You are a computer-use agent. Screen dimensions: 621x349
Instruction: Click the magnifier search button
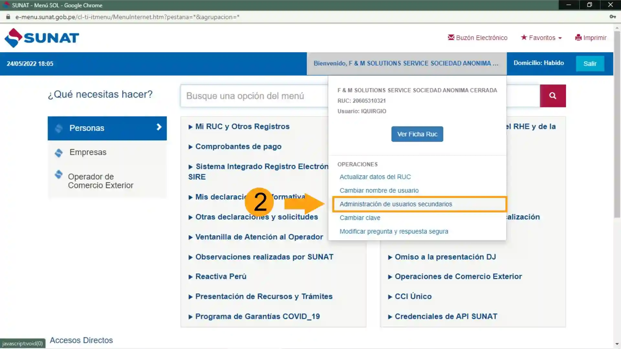553,96
